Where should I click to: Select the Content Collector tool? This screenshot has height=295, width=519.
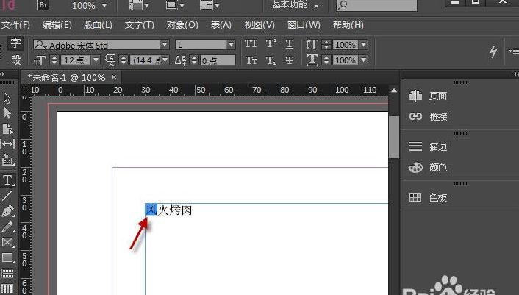click(x=8, y=160)
